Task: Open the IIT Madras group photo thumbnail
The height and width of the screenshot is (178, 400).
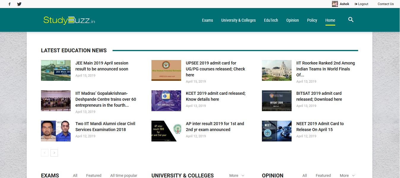Action: coord(56,101)
